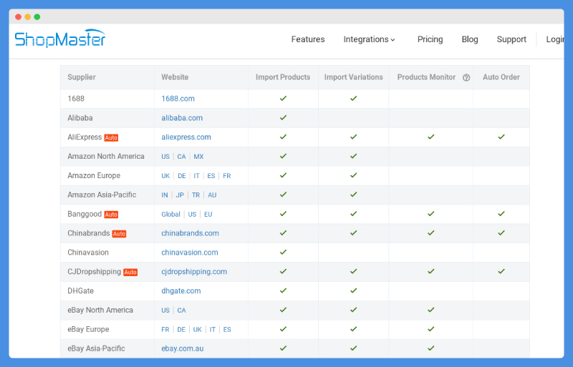Open Amazon Asia-Pacific IN link
Image resolution: width=573 pixels, height=367 pixels.
click(165, 195)
